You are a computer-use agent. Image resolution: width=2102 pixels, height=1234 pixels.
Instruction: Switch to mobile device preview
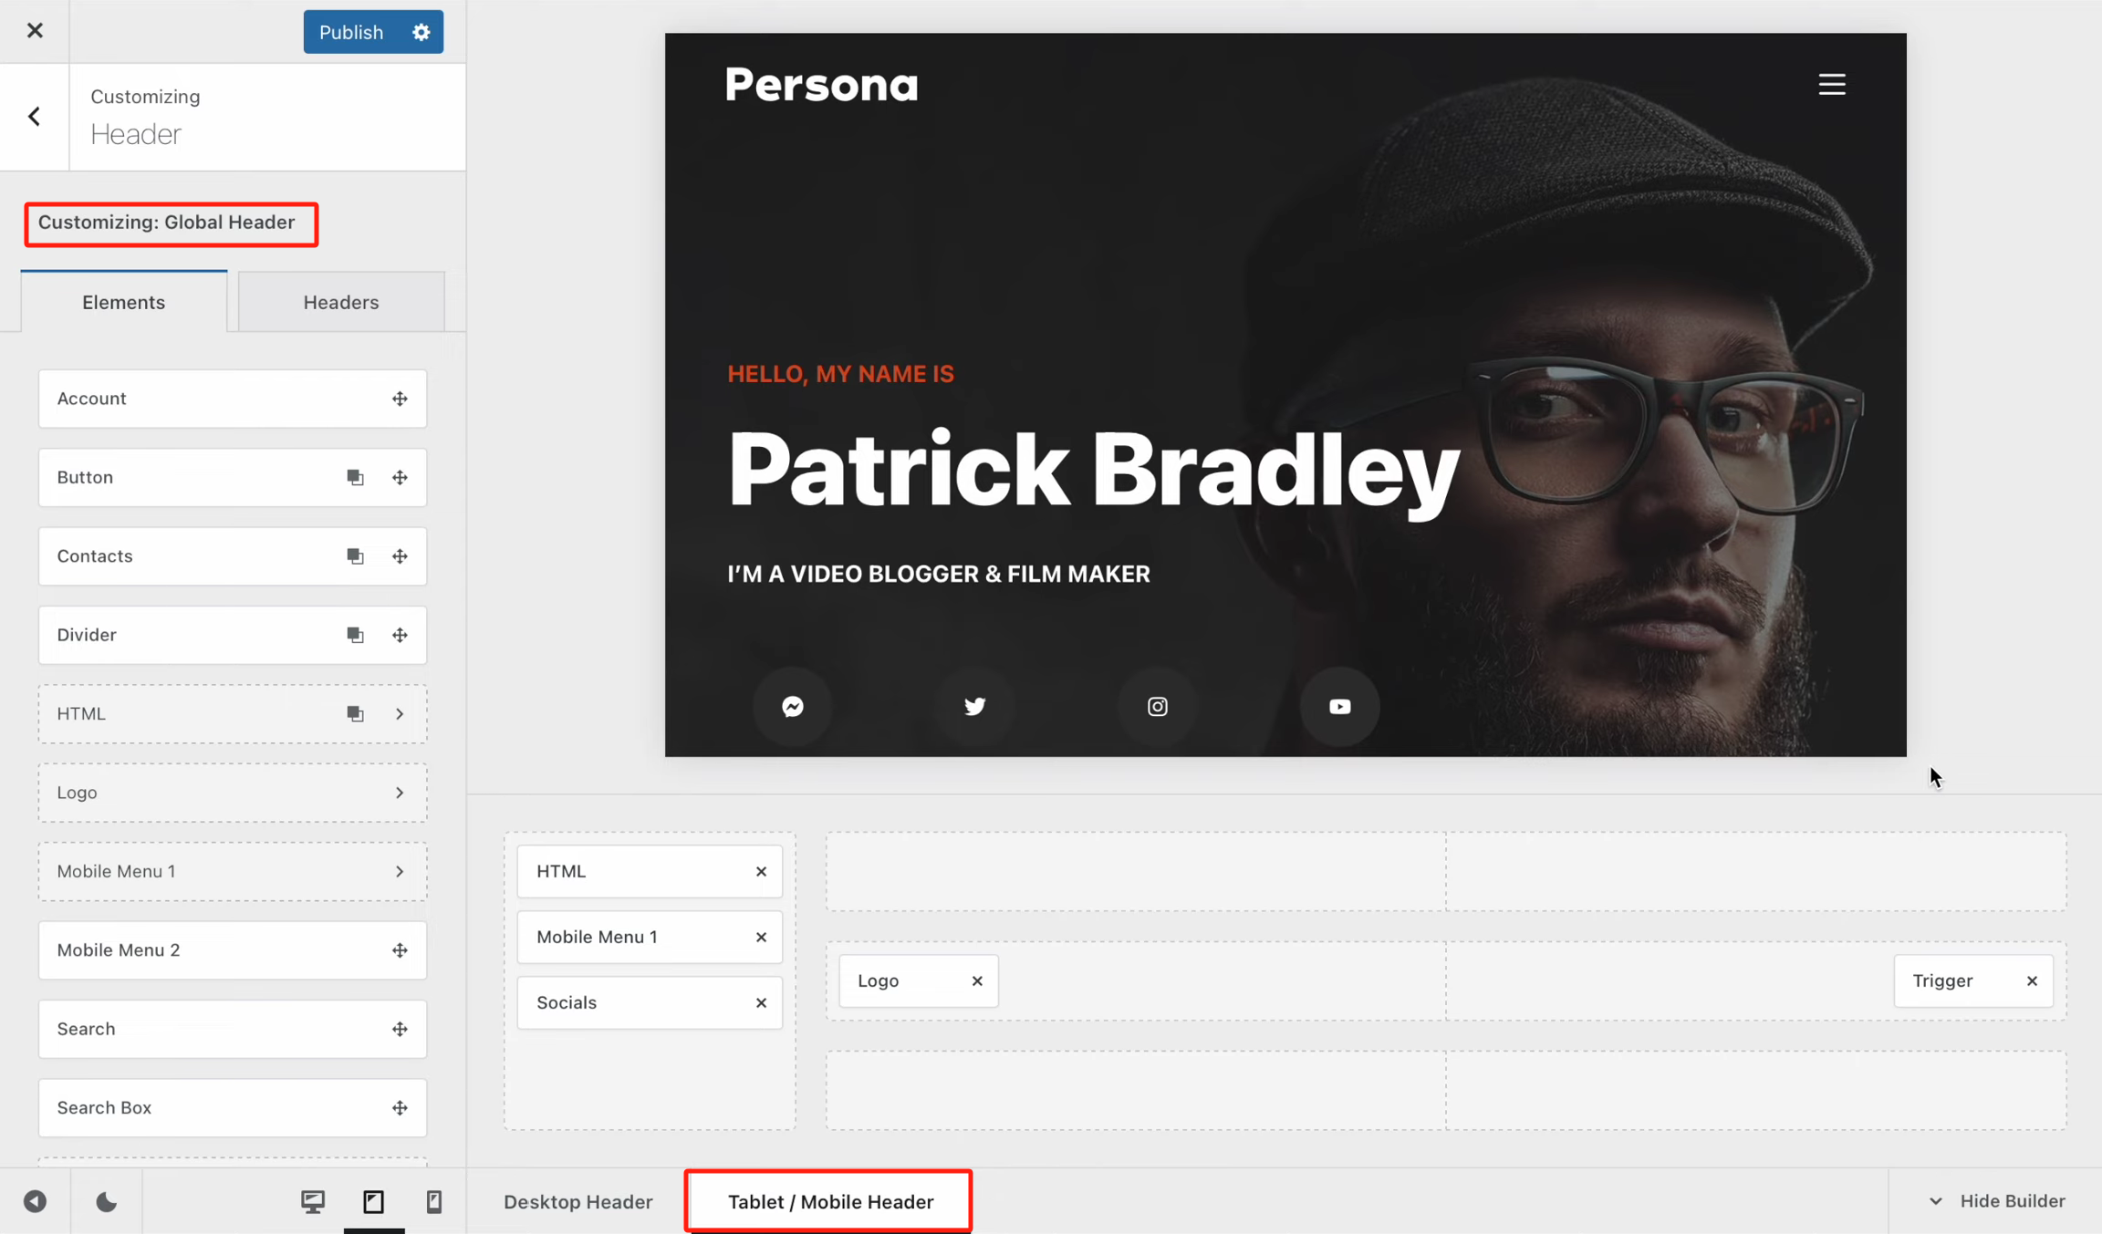pos(433,1201)
